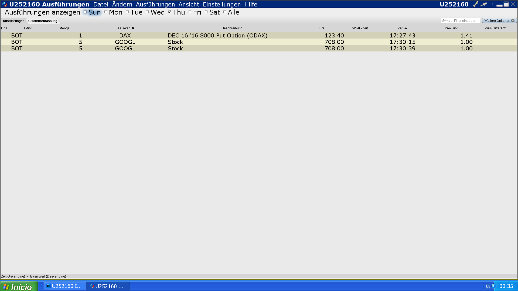Click into the Symbol Filter input field
Screen dimensions: 518x291
[x=460, y=21]
